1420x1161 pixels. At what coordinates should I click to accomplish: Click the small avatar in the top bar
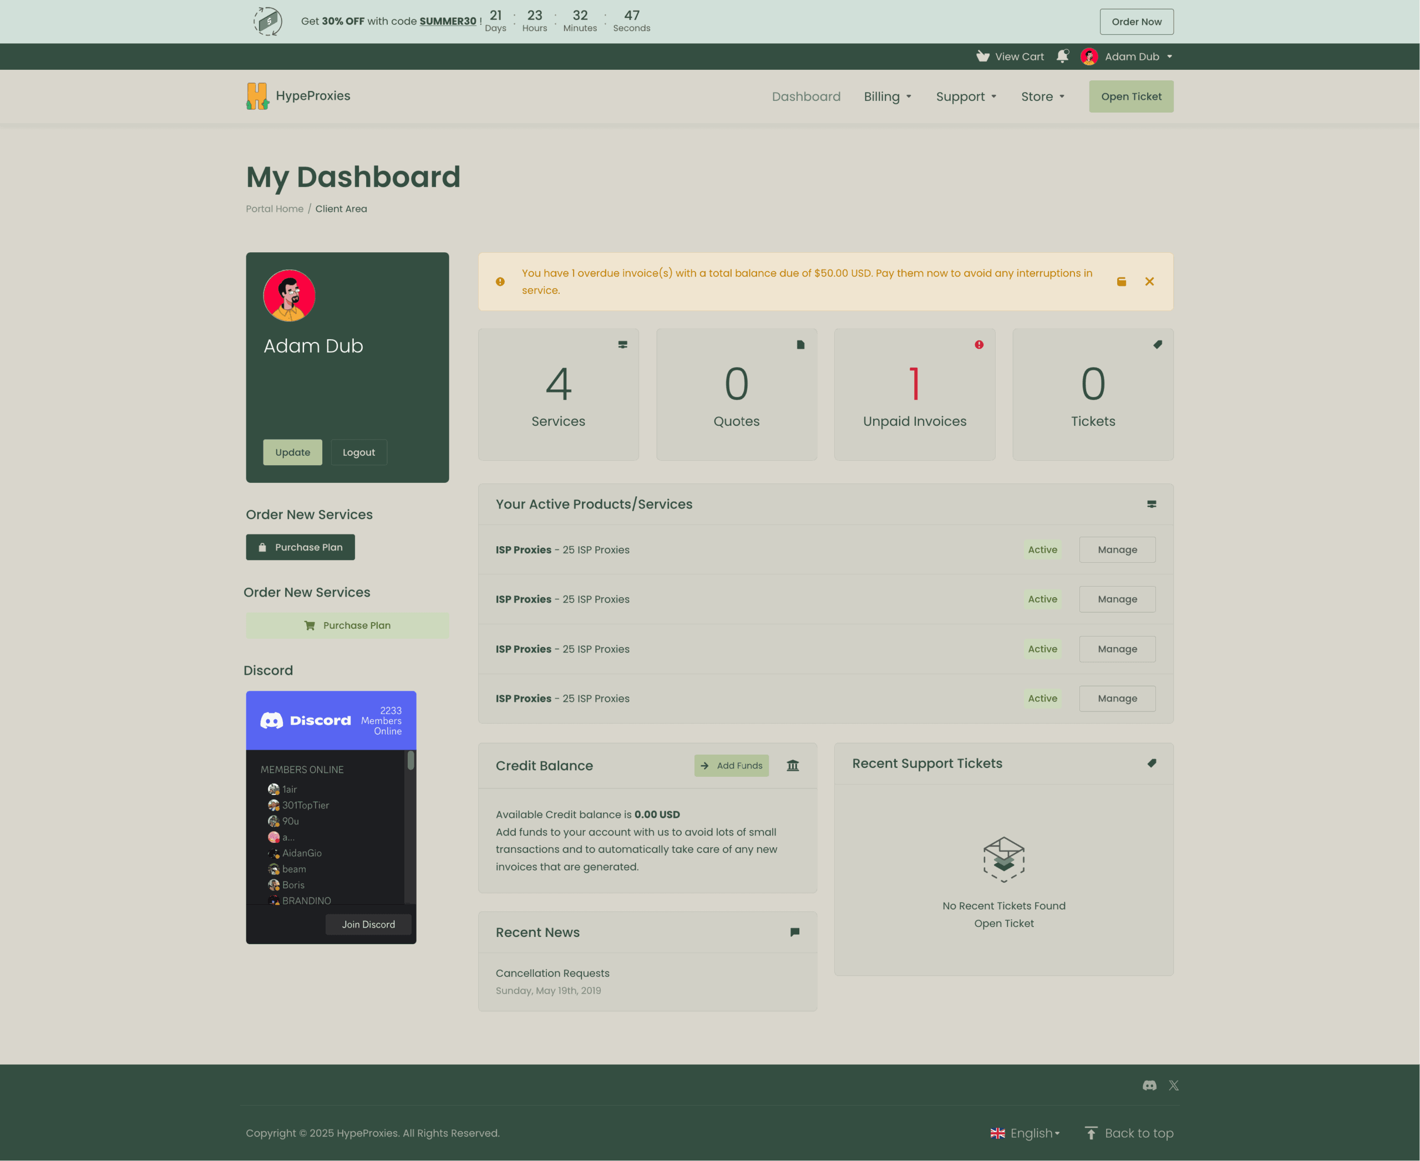[x=1089, y=56]
